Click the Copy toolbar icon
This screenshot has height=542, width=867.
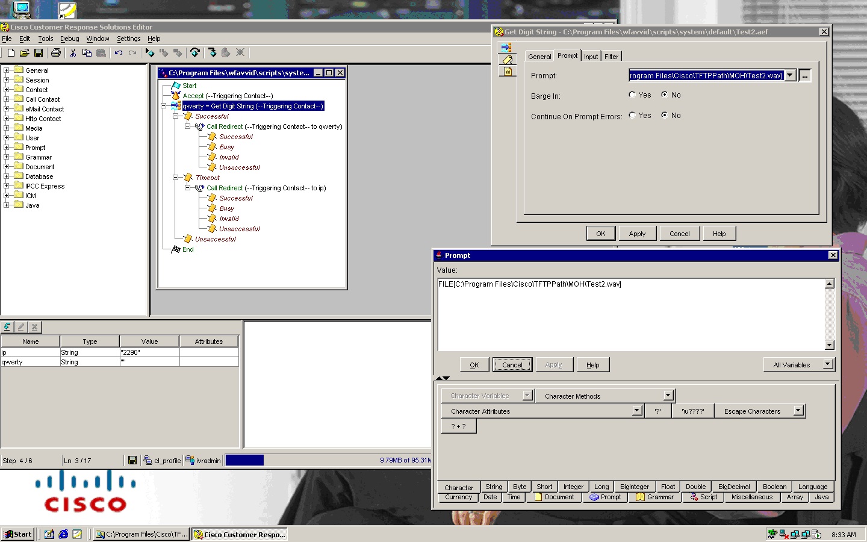(x=87, y=53)
